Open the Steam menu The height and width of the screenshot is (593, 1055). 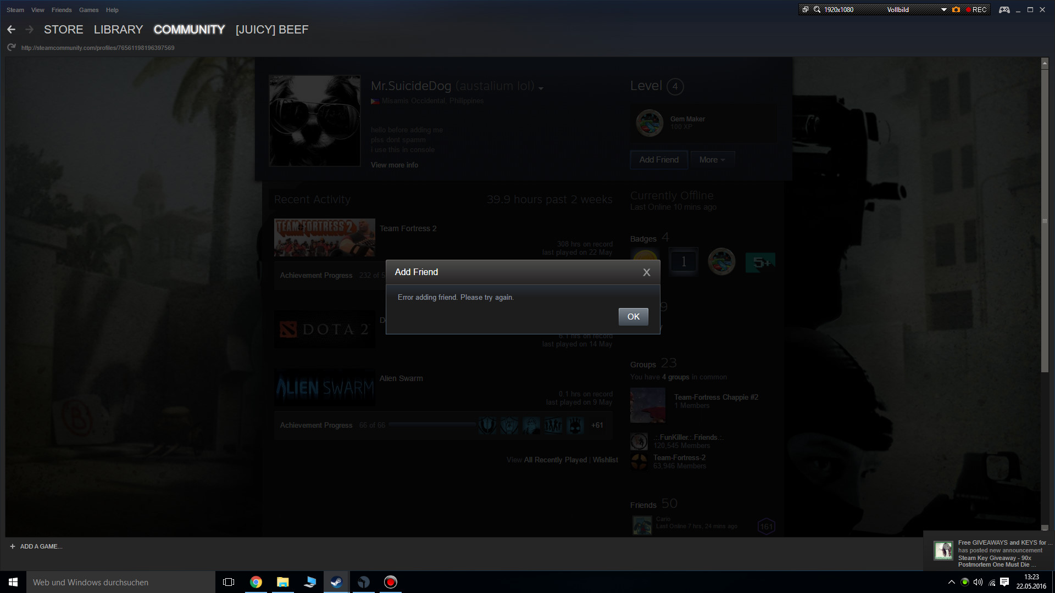point(15,10)
